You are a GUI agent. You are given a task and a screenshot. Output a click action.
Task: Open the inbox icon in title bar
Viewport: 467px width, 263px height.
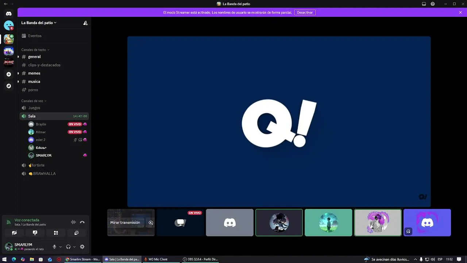click(x=424, y=4)
